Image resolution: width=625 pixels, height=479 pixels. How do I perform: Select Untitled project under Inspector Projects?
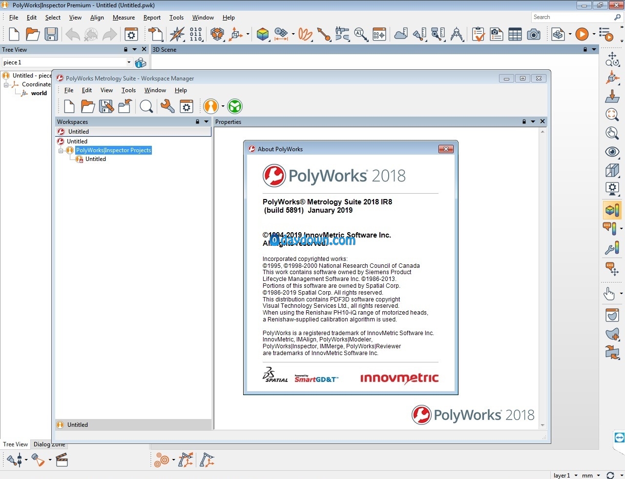pos(96,159)
